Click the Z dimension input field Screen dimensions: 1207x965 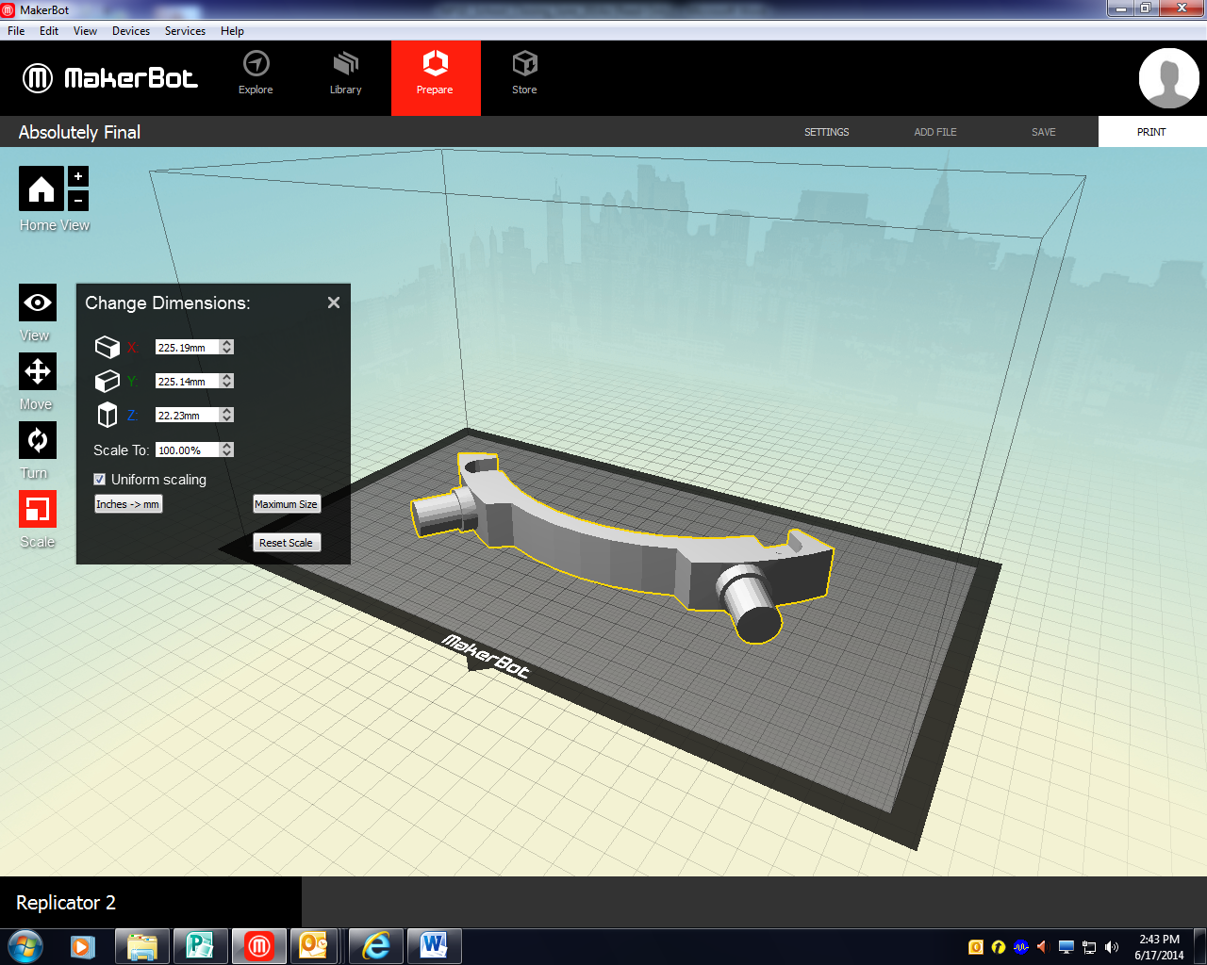click(x=188, y=415)
